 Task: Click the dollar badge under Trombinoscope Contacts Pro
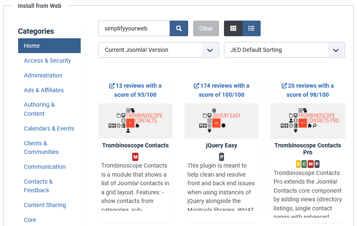[x=299, y=164]
